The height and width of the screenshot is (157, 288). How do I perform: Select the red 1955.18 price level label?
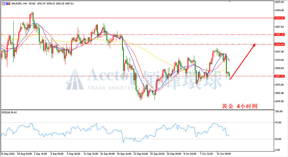tap(279, 34)
